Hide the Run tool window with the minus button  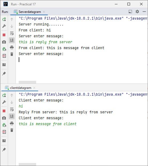144,12
